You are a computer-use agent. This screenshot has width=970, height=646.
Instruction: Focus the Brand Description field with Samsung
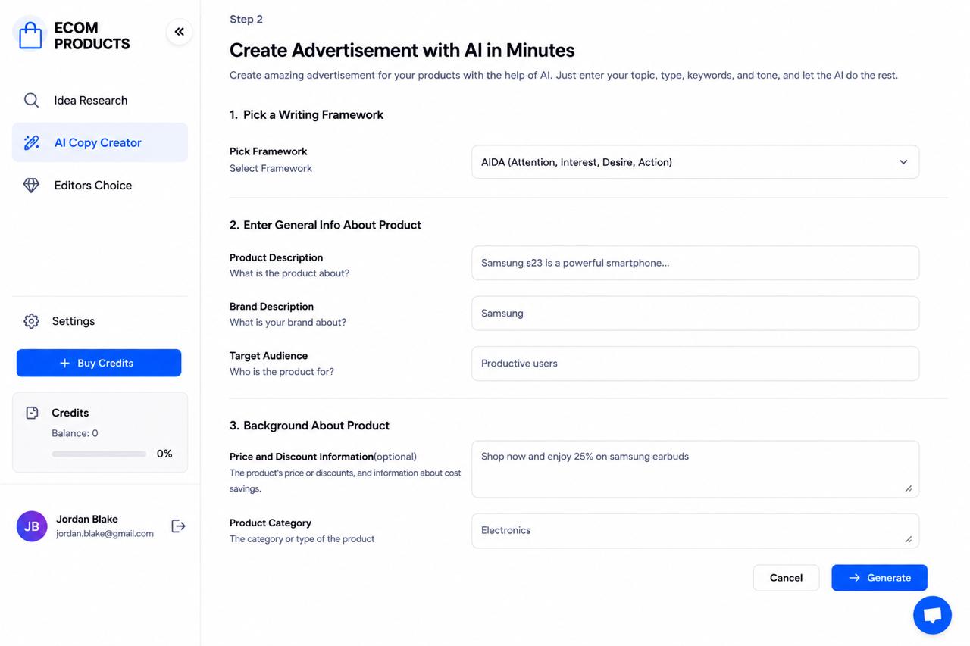coord(695,313)
